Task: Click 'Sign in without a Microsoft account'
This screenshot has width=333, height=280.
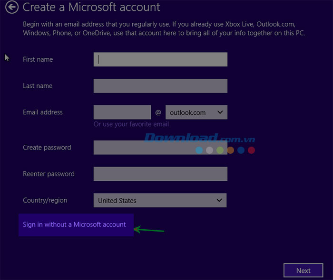Action: pos(75,224)
